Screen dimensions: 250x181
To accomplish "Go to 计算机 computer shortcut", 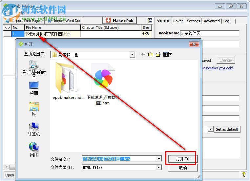I will pyautogui.click(x=34, y=130).
